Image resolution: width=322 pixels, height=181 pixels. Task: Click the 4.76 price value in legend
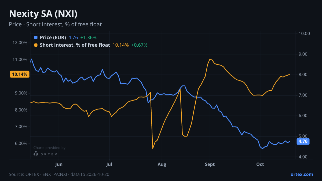73,38
